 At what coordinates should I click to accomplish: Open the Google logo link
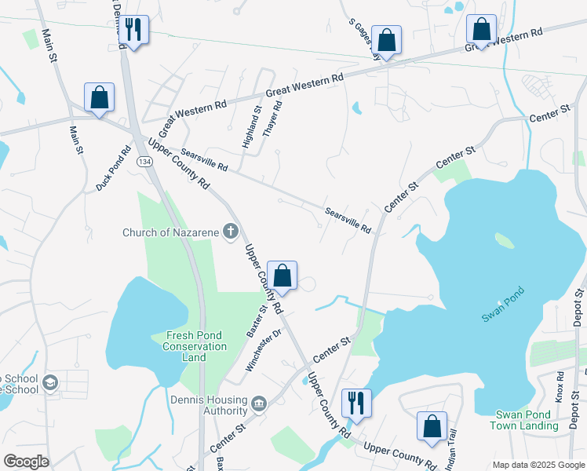tap(26, 462)
